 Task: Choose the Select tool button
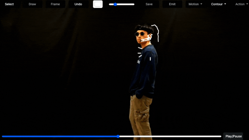pyautogui.click(x=9, y=4)
